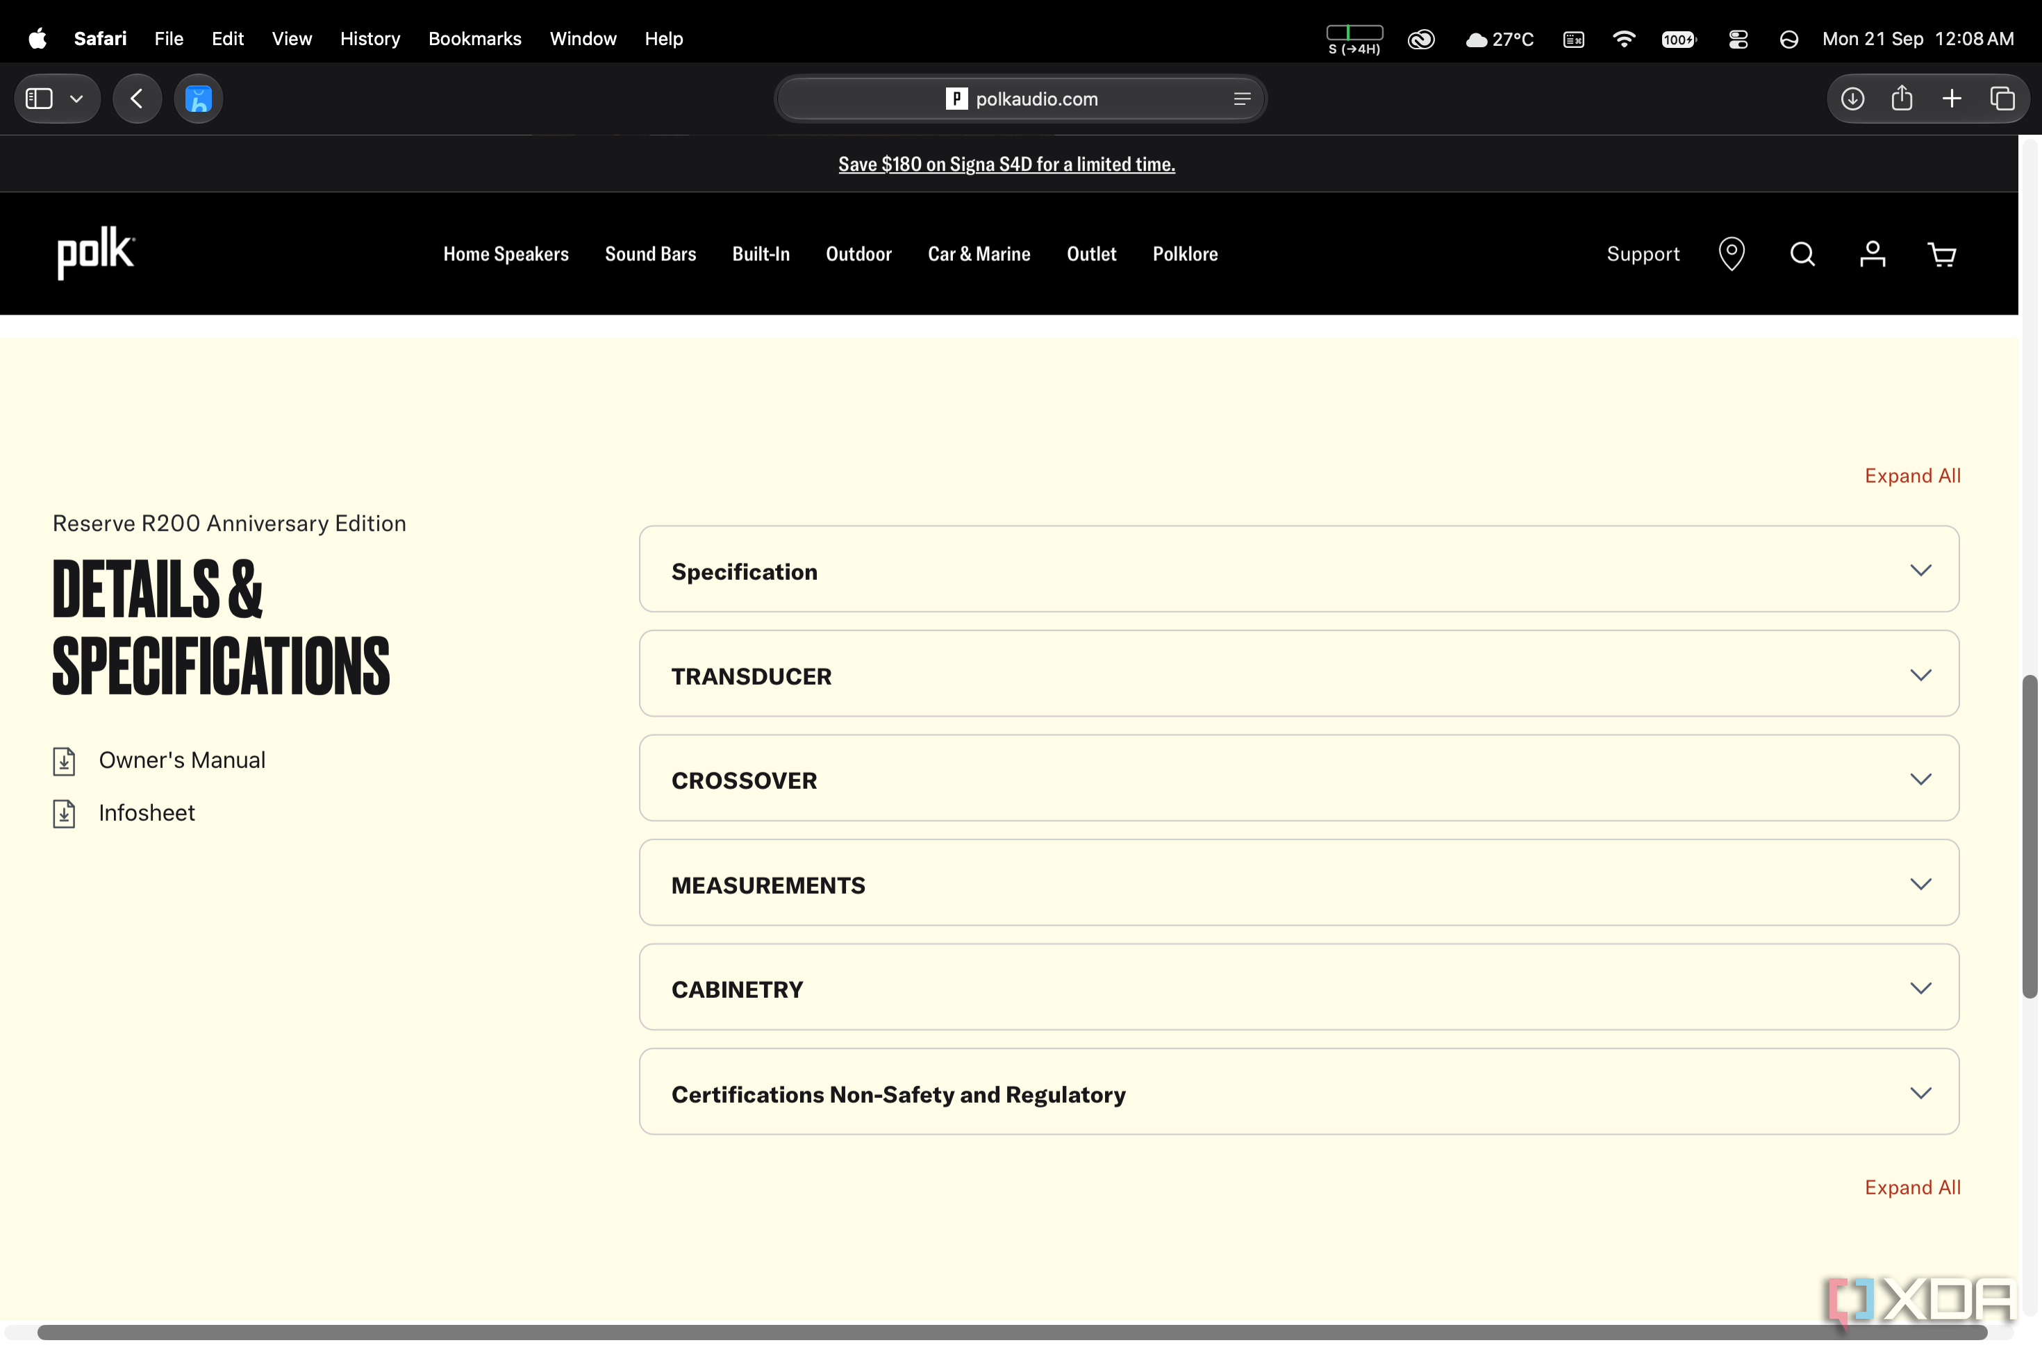
Task: Click the weather 27°C menu bar item
Action: coord(1500,39)
